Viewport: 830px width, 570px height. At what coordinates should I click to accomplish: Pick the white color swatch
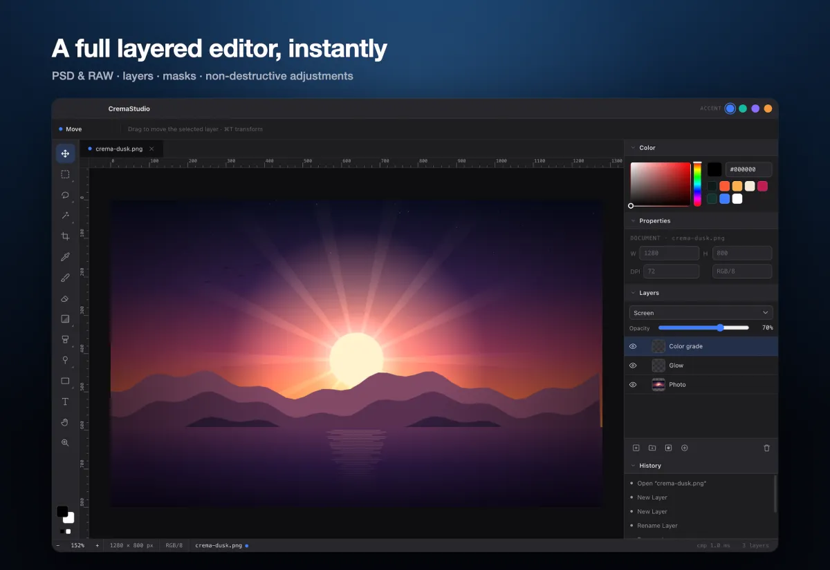(737, 199)
